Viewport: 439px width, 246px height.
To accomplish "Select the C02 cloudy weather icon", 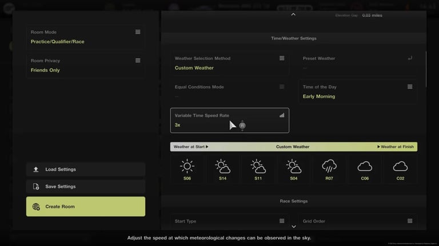I will [400, 166].
